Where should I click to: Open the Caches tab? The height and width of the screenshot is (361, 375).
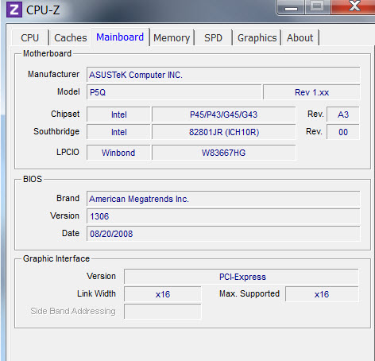pyautogui.click(x=71, y=37)
